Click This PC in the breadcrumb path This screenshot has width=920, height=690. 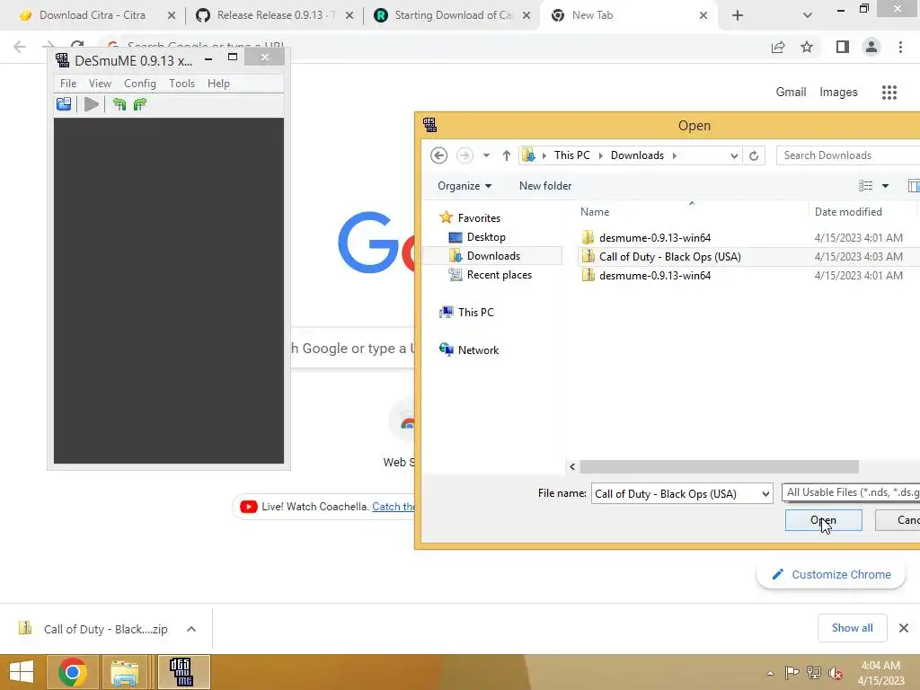(x=572, y=155)
